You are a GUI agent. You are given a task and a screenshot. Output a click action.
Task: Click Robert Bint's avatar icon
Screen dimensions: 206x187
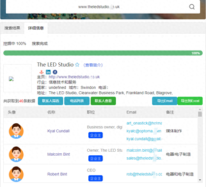tap(16, 174)
